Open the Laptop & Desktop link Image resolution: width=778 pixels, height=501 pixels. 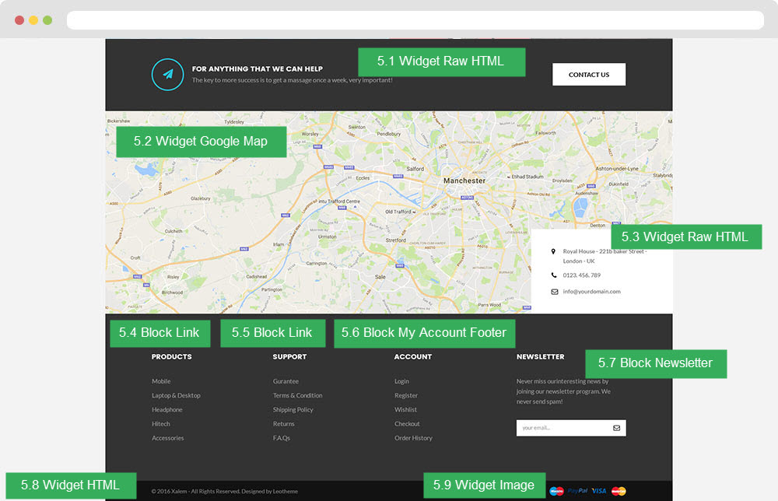(x=176, y=396)
